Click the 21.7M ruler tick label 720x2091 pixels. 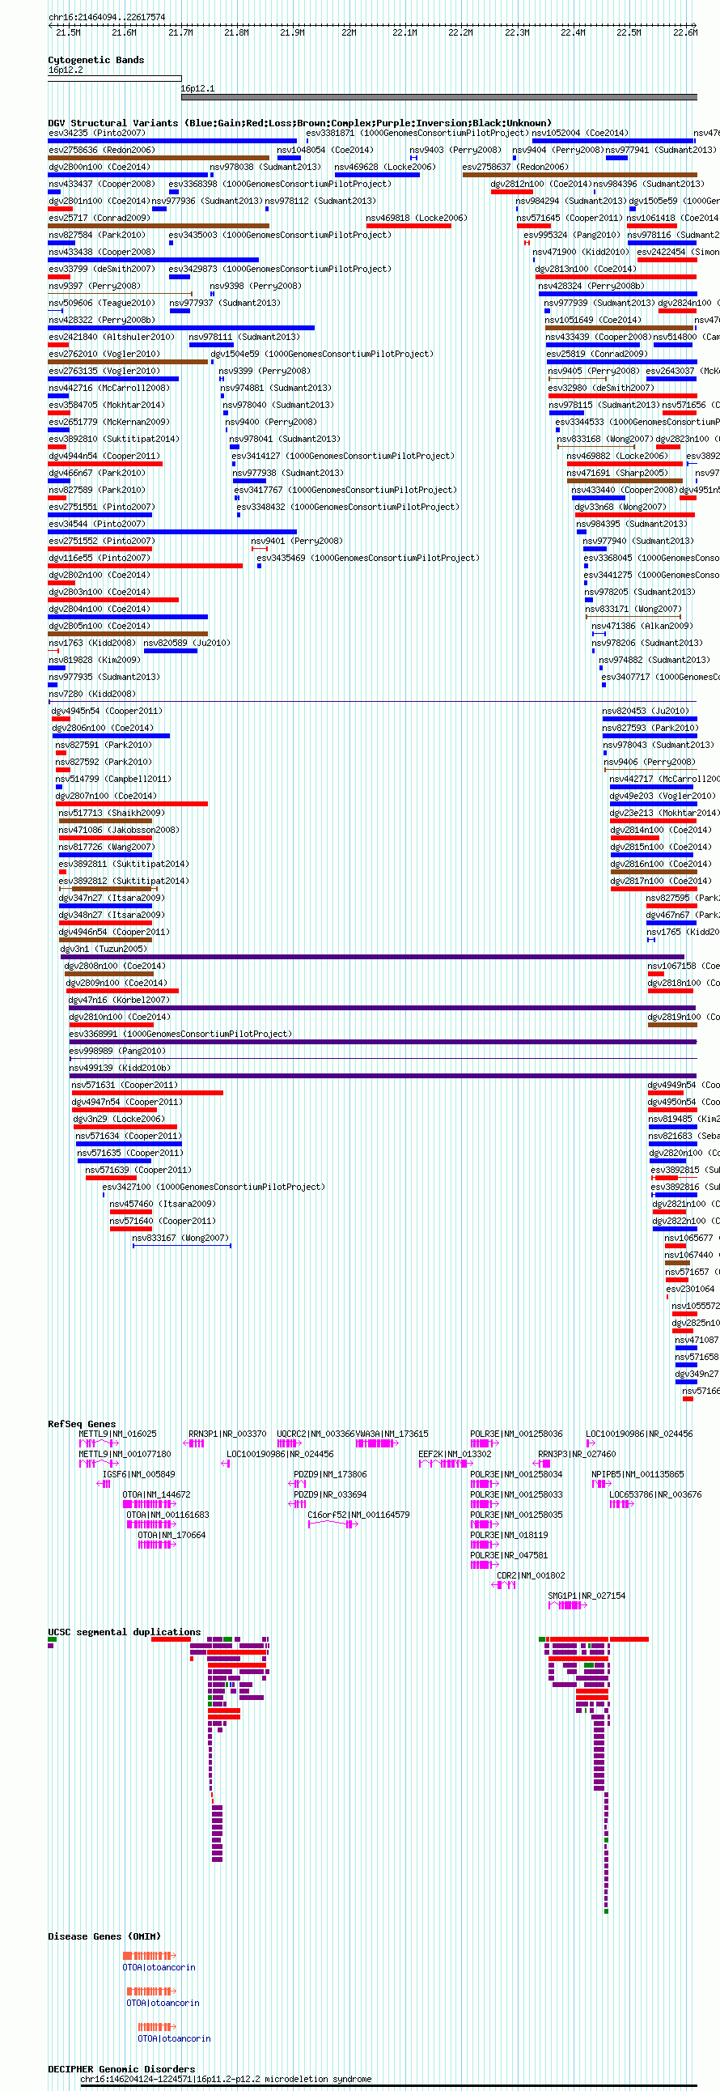click(x=181, y=32)
